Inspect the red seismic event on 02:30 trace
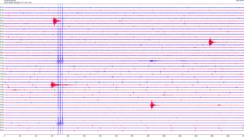The width and height of the screenshot is (244, 137). [56, 21]
